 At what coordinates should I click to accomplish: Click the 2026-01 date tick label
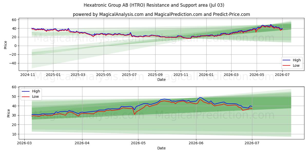point(206,75)
